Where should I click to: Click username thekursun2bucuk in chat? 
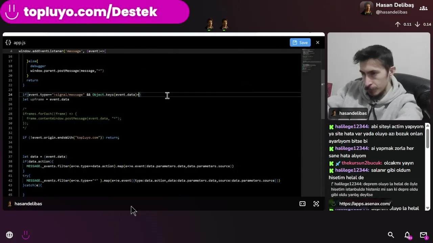point(362,163)
